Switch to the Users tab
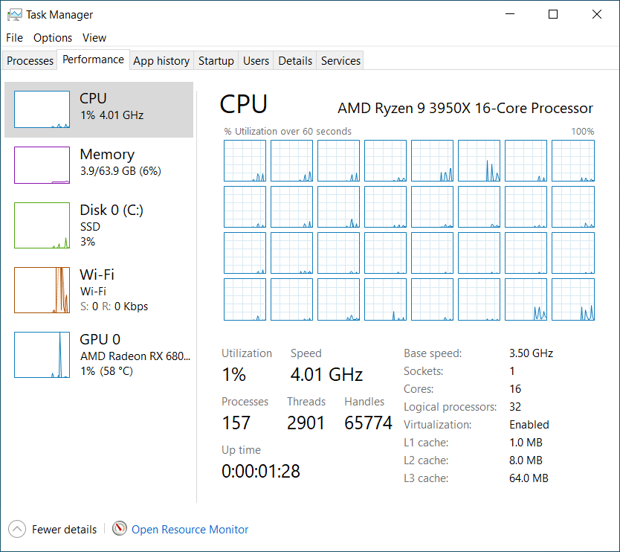 point(256,60)
